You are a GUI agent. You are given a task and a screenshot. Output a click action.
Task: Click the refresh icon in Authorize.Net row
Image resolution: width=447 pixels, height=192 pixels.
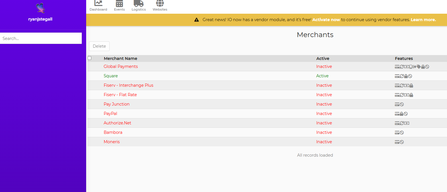(402, 123)
